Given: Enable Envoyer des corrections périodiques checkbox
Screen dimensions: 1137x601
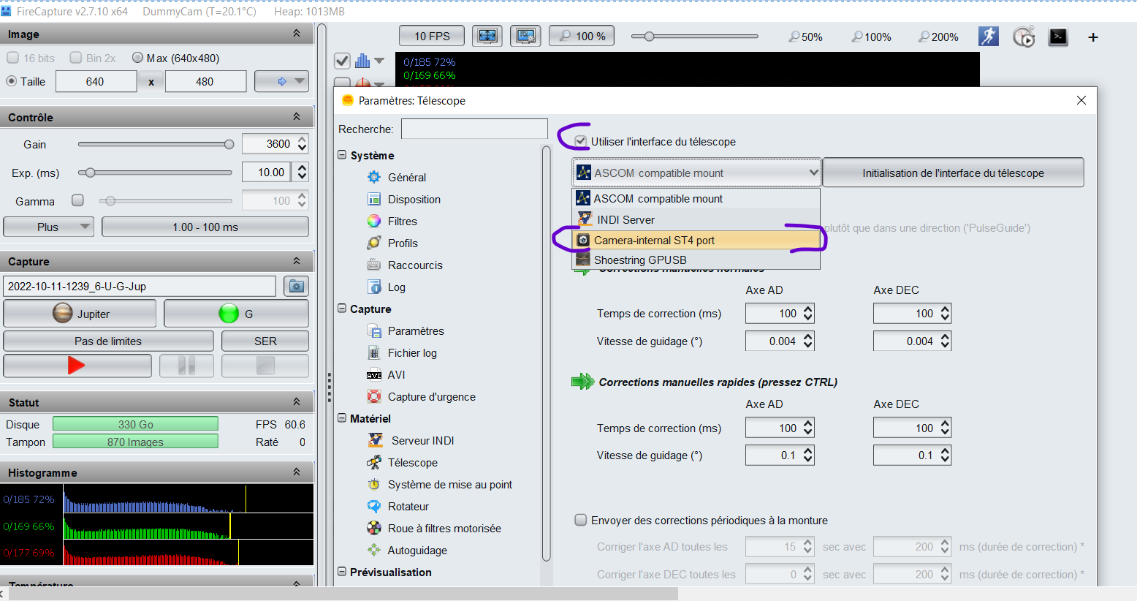Looking at the screenshot, I should 581,520.
